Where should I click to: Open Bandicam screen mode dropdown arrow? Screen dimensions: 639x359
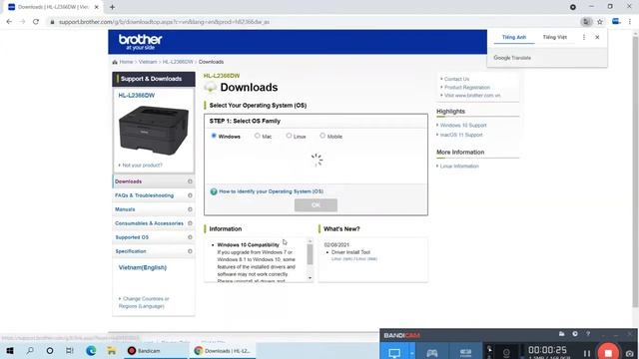point(412,352)
